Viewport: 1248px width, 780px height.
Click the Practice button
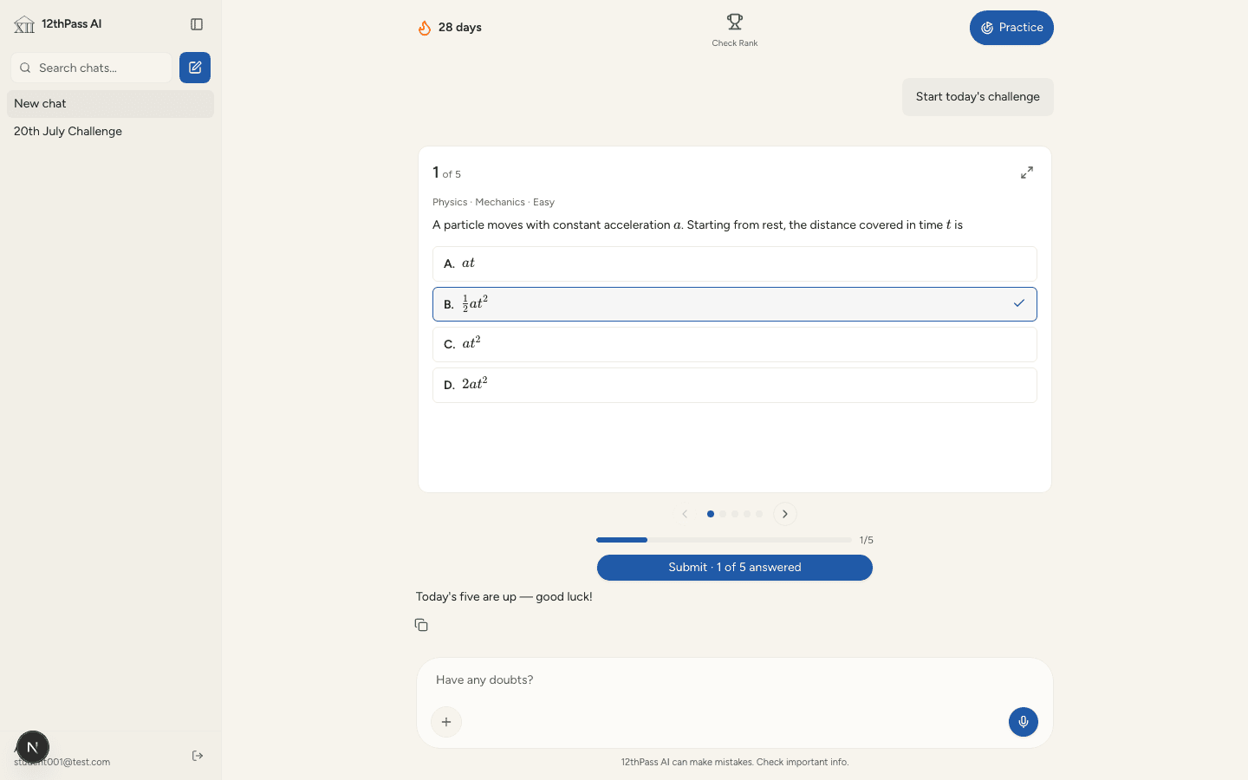coord(1011,28)
